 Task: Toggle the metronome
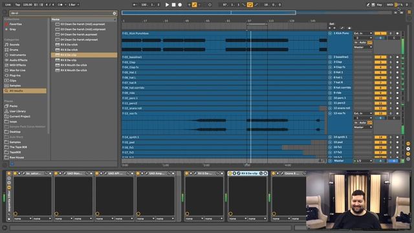tap(60, 5)
